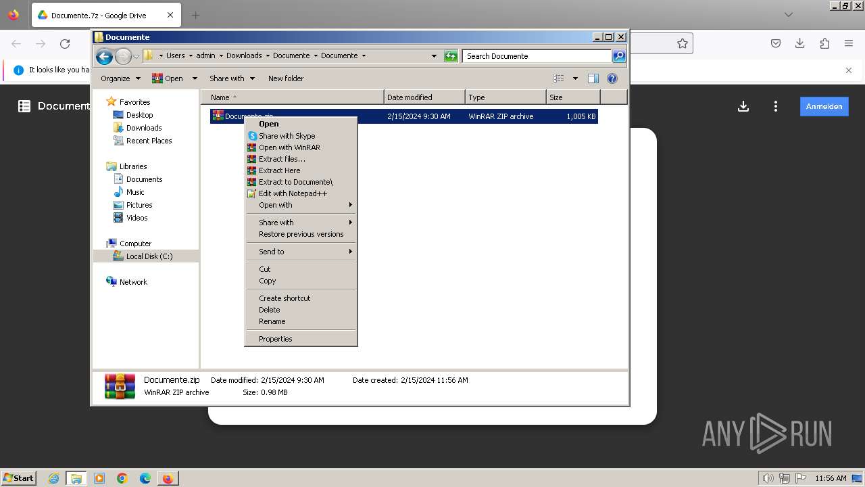
Task: Choose Open with WinRAR menu entry
Action: [x=301, y=147]
